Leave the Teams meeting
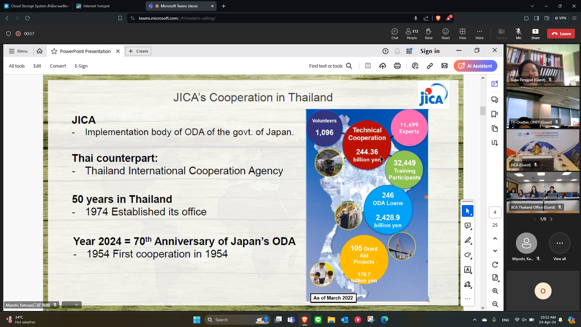581x327 pixels. tap(561, 34)
